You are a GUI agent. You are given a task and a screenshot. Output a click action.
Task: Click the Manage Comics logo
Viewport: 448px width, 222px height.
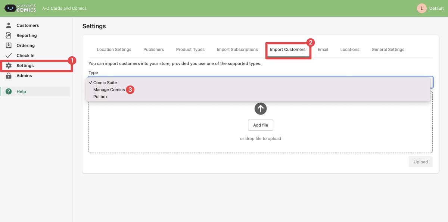(21, 8)
